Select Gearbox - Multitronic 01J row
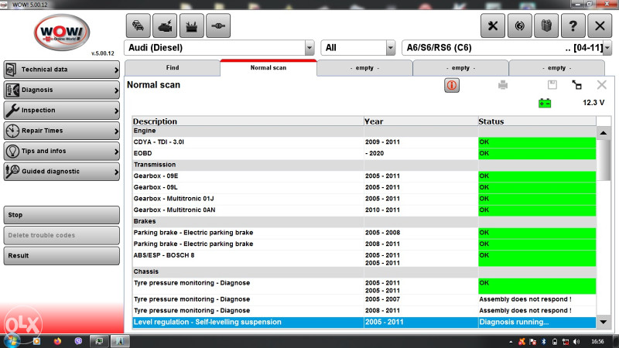619x348 pixels. (364, 199)
